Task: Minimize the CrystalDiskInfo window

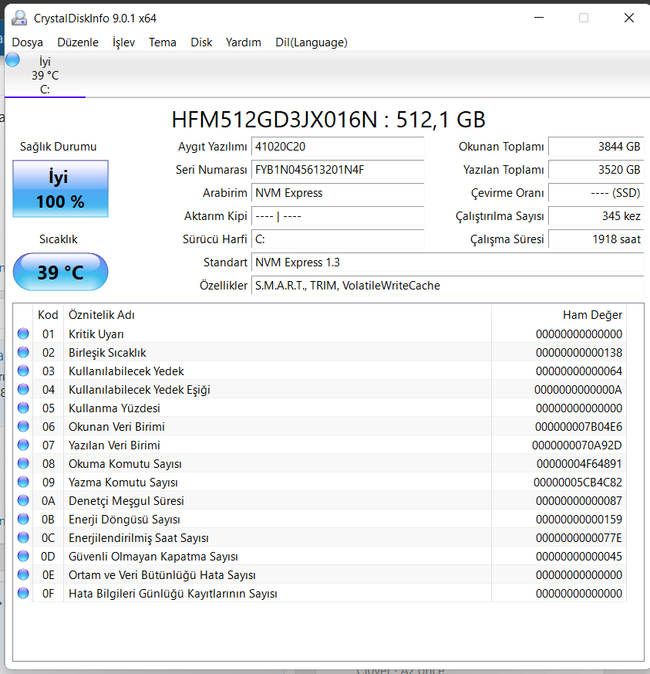Action: [x=539, y=18]
